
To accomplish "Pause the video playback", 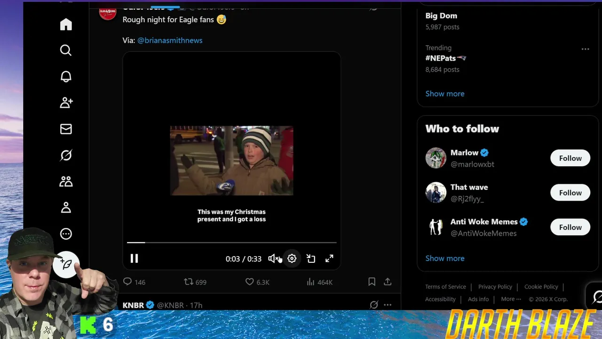I will coord(134,258).
